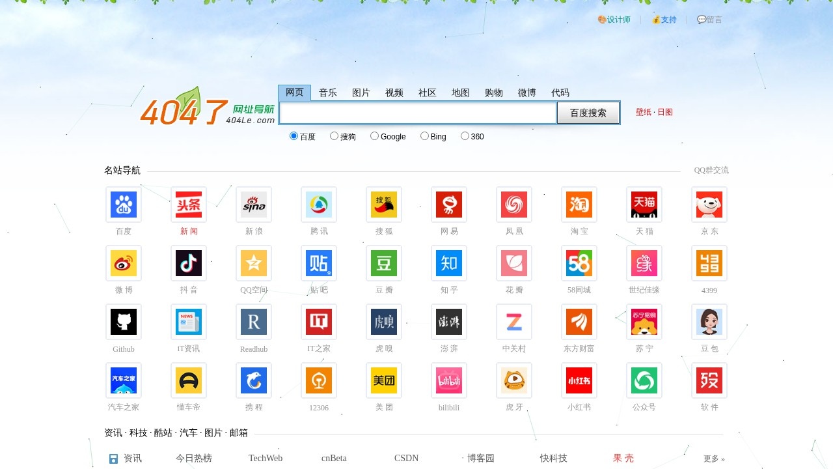Open the Doubao (豆包) avatar icon

[x=709, y=322]
